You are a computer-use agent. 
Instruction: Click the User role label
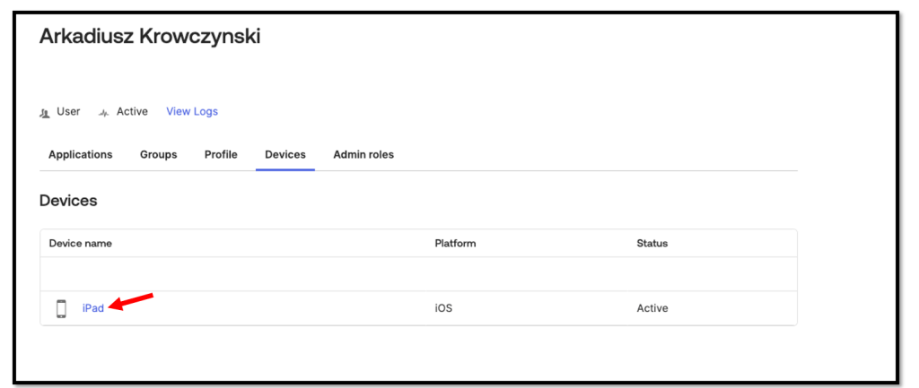(x=68, y=112)
